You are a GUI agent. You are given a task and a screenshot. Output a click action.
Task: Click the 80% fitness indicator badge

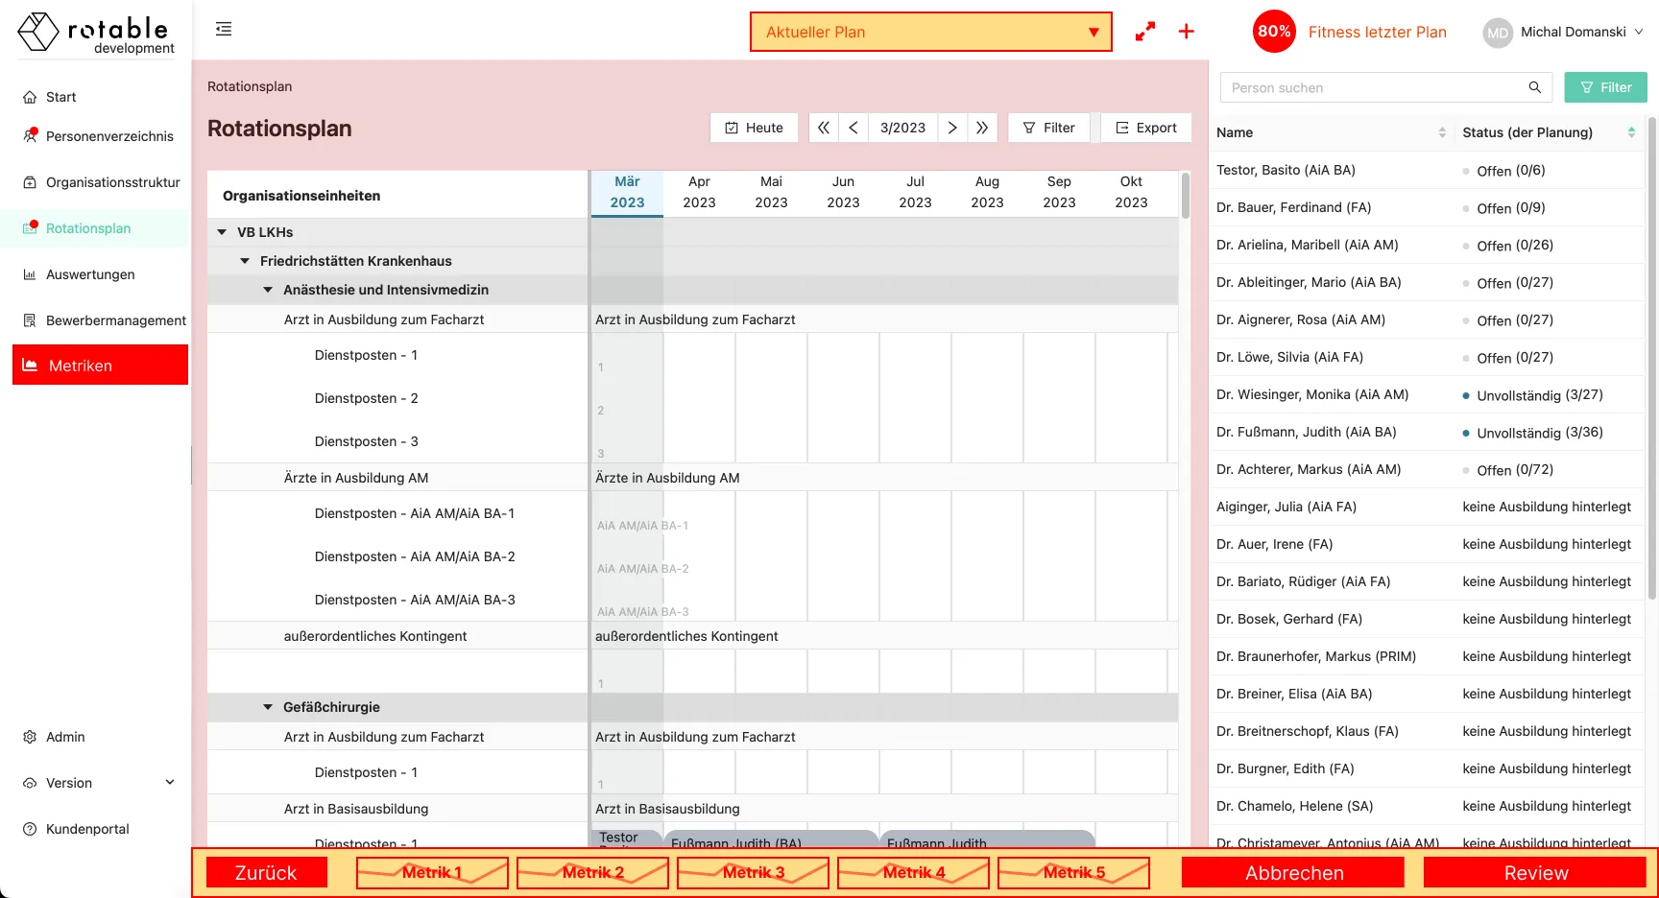click(1274, 32)
